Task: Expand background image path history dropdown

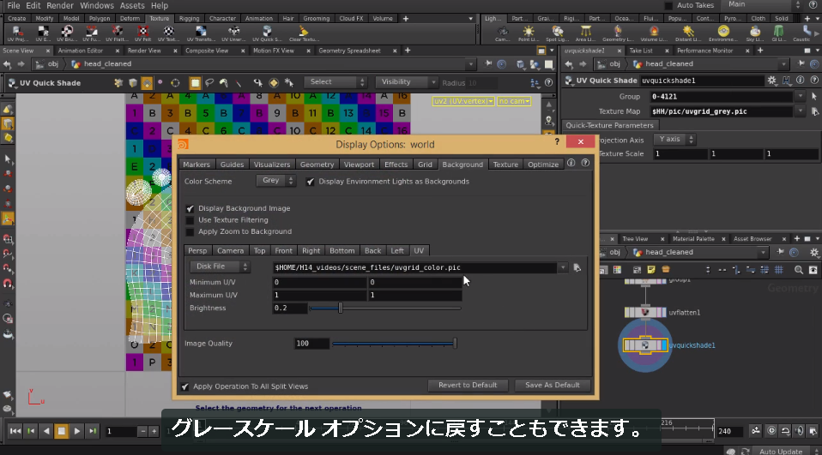Action: pos(563,267)
